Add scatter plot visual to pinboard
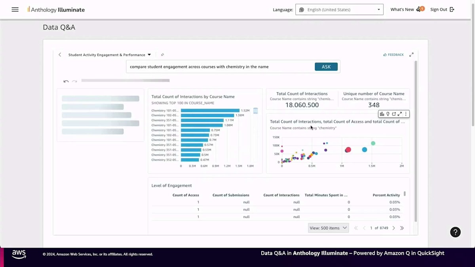475x267 pixels. click(x=394, y=114)
